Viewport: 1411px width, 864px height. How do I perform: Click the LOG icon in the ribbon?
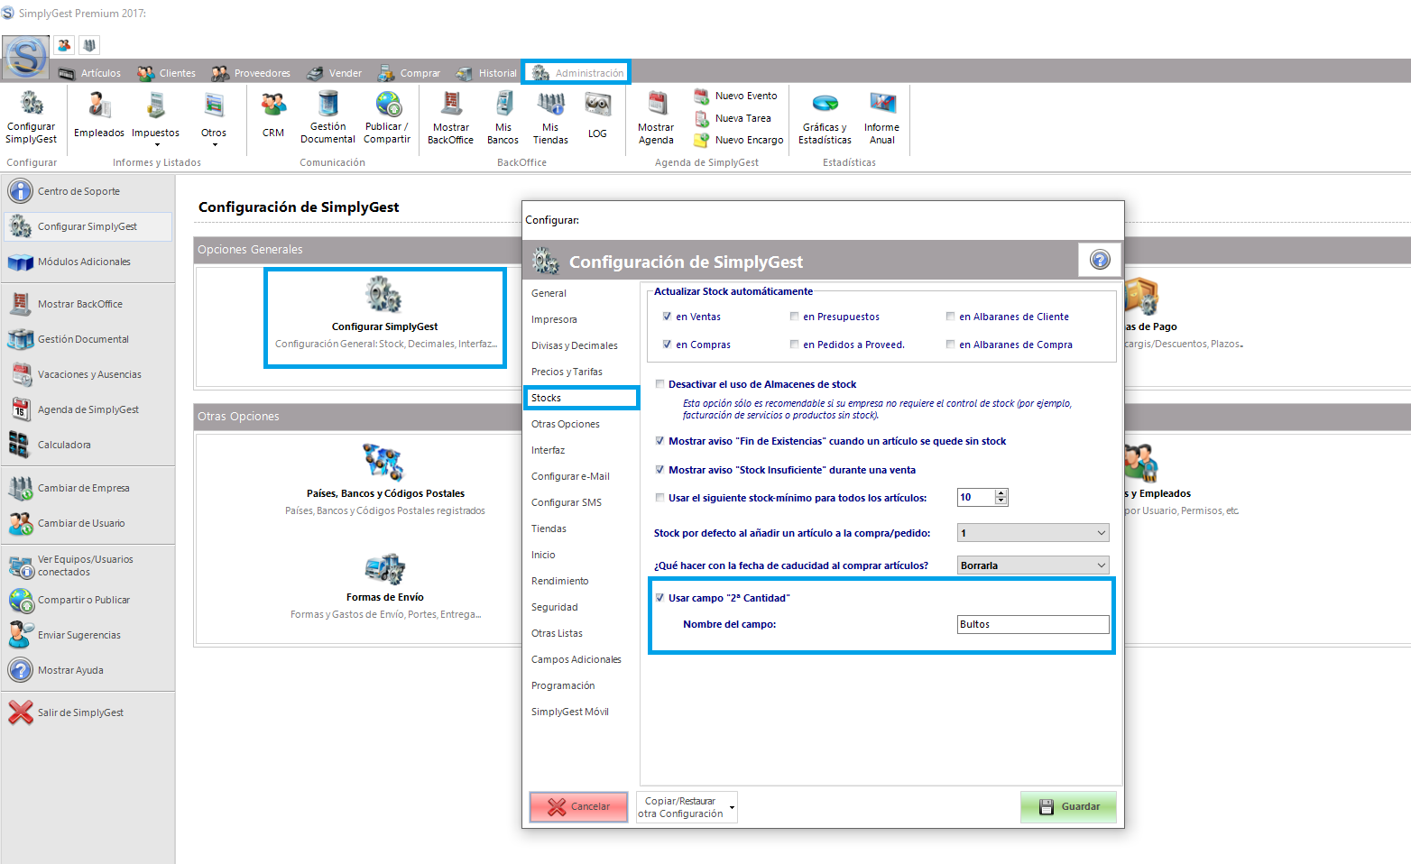(597, 115)
